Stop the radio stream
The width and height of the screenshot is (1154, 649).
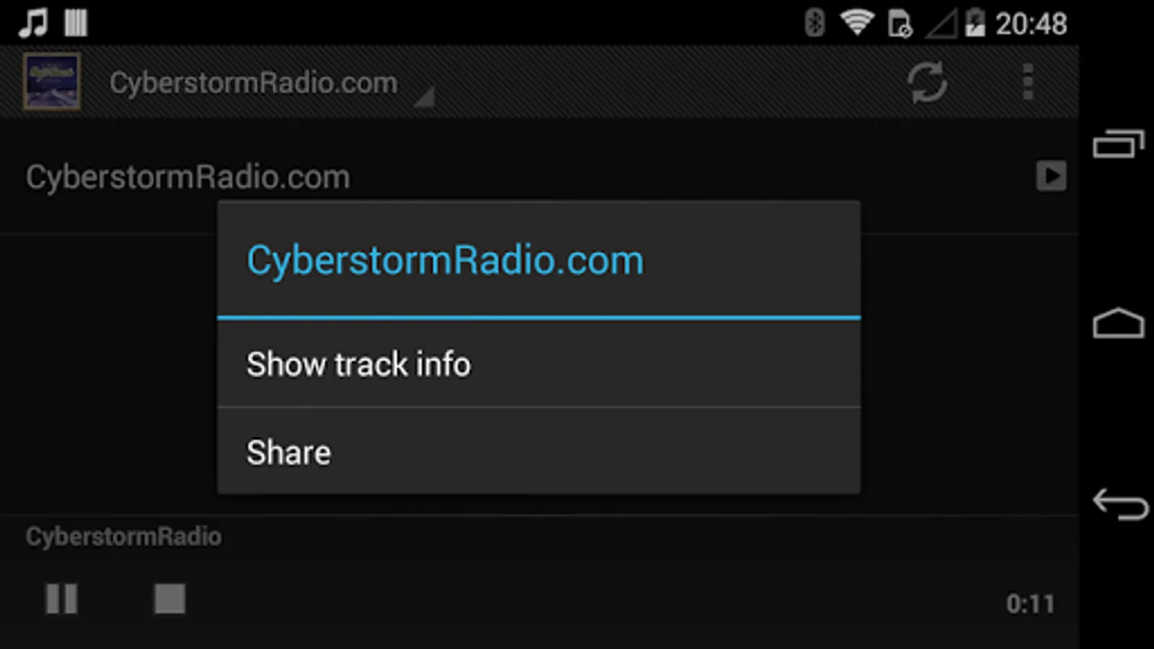[169, 599]
